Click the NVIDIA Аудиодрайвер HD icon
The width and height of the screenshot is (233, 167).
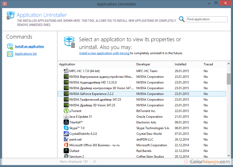point(66,82)
